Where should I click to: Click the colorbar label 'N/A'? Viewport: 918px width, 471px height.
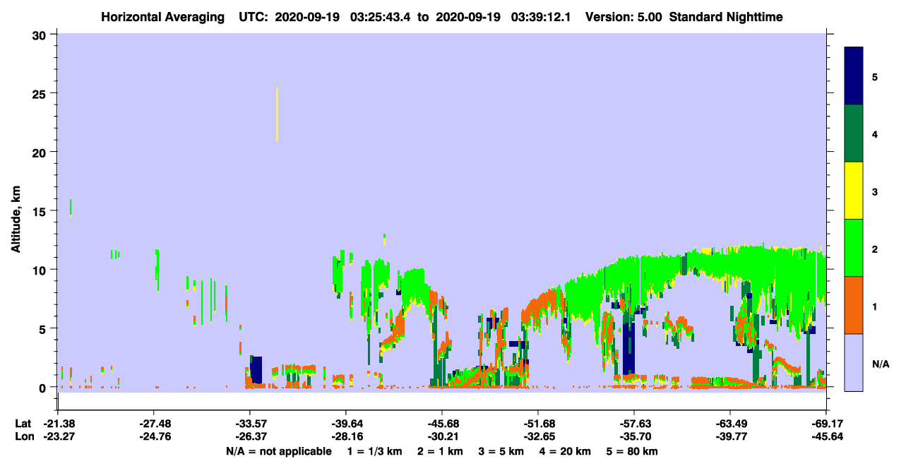[x=880, y=364]
